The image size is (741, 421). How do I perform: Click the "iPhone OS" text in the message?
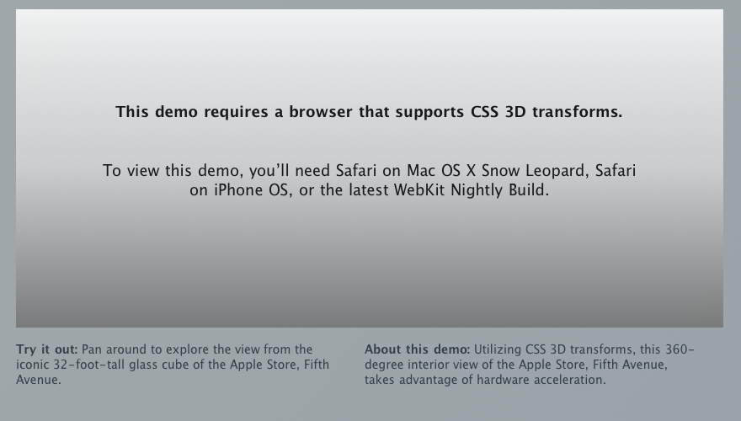click(x=251, y=190)
